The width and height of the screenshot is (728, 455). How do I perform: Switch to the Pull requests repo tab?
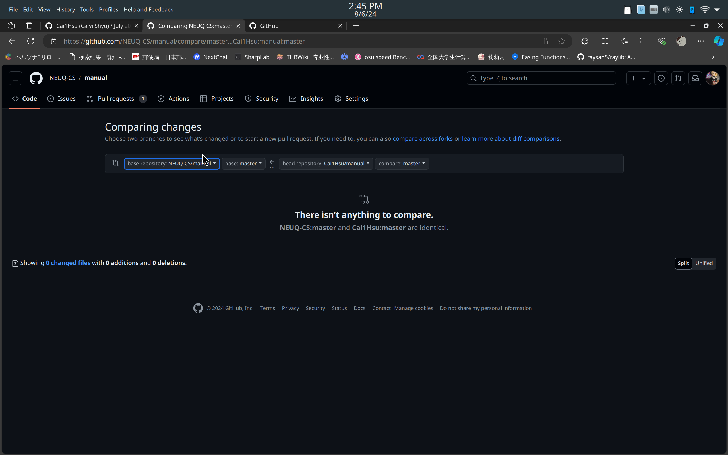tap(116, 98)
